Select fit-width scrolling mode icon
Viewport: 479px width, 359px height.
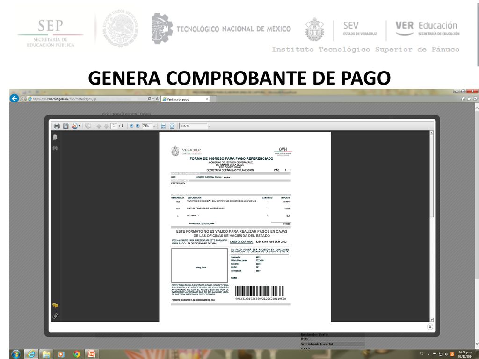pyautogui.click(x=163, y=126)
